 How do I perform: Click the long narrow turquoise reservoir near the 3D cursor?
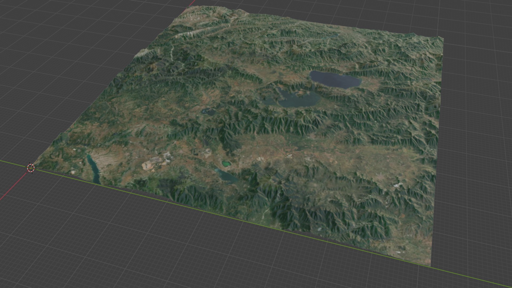pyautogui.click(x=94, y=170)
